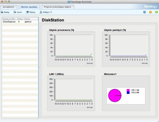Image resolution: width=159 pixels, height=122 pixels.
Task: Open the Zarządzanie tab
Action: tap(9, 7)
